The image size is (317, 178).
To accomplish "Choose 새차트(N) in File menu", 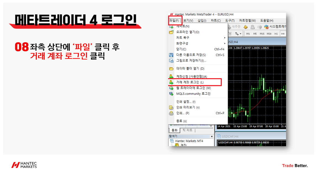I will tap(198, 26).
